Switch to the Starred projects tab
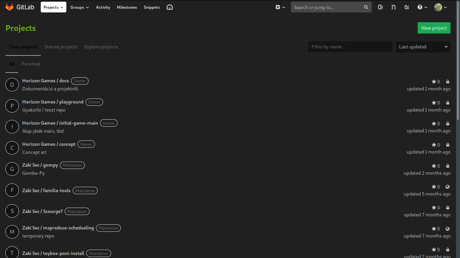 pos(61,47)
